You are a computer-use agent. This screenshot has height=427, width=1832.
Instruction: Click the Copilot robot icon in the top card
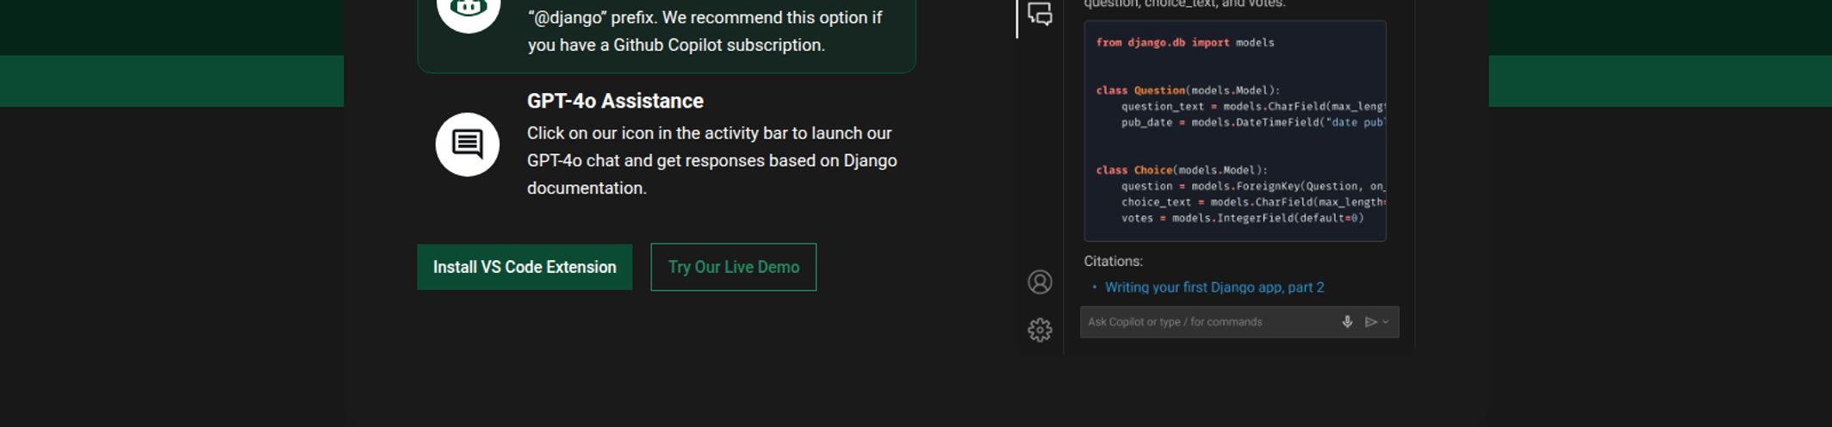[x=468, y=9]
